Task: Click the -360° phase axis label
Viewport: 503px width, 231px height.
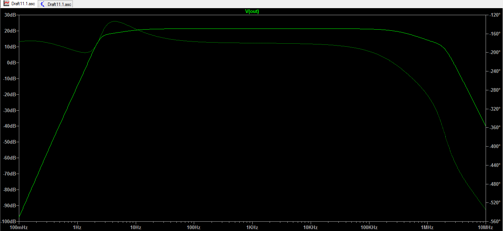Action: 494,128
